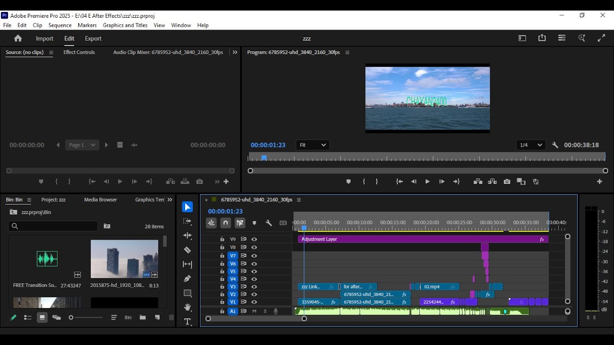
Task: Toggle Linked Selection in the timeline
Action: coord(240,223)
